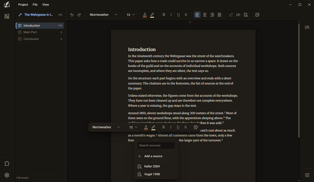Screen dimensions: 314x182
Task: Select the Main Part section
Action: (x=40, y=32)
